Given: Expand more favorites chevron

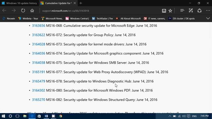Looking at the screenshot, I should (208, 19).
